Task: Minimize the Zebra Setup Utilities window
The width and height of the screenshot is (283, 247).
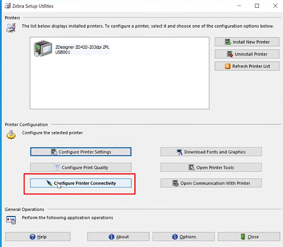Action: (x=239, y=6)
